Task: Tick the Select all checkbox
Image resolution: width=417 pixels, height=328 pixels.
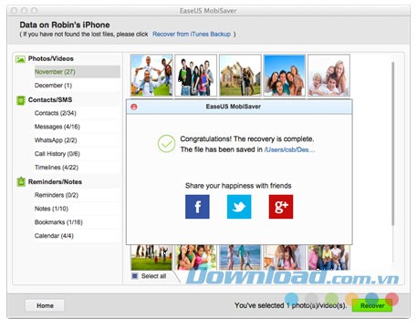Action: (x=134, y=276)
